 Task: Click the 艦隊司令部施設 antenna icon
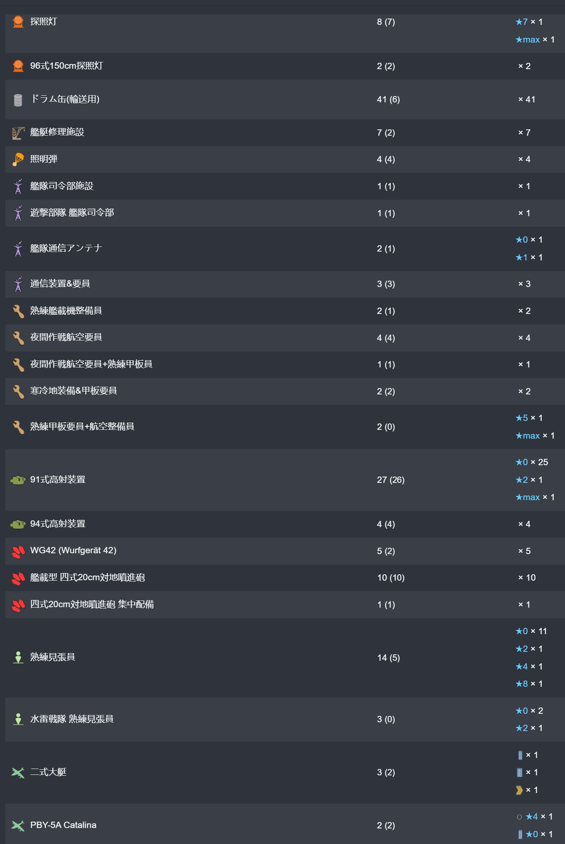pyautogui.click(x=18, y=186)
